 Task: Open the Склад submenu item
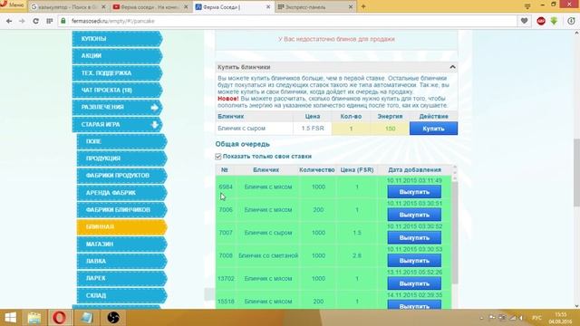pos(121,296)
